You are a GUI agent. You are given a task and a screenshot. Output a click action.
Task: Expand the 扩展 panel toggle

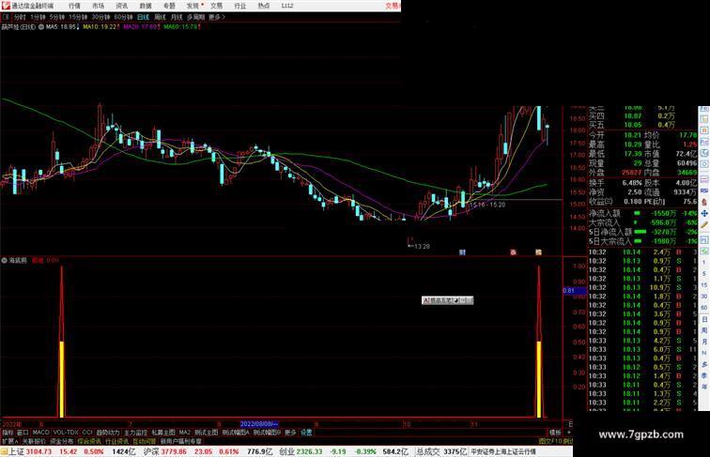click(9, 441)
